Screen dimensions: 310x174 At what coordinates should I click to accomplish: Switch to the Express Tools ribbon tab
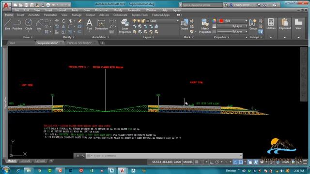[139, 15]
